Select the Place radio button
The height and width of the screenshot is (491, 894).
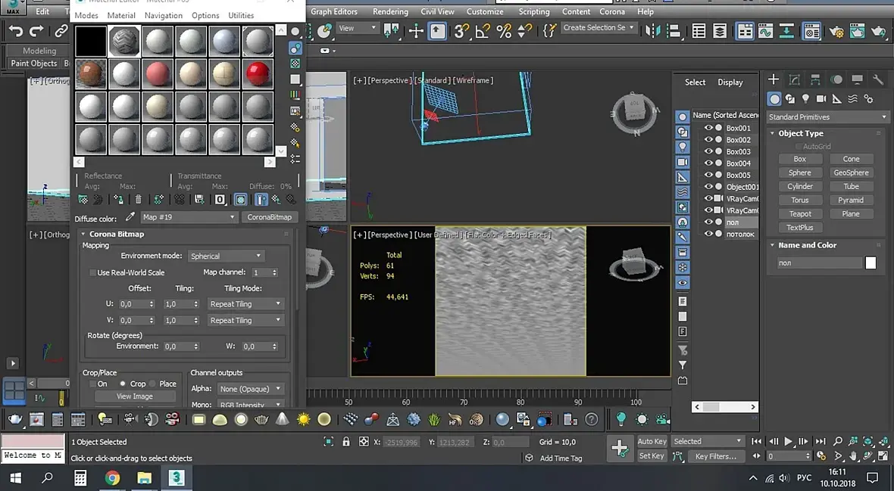click(x=152, y=384)
